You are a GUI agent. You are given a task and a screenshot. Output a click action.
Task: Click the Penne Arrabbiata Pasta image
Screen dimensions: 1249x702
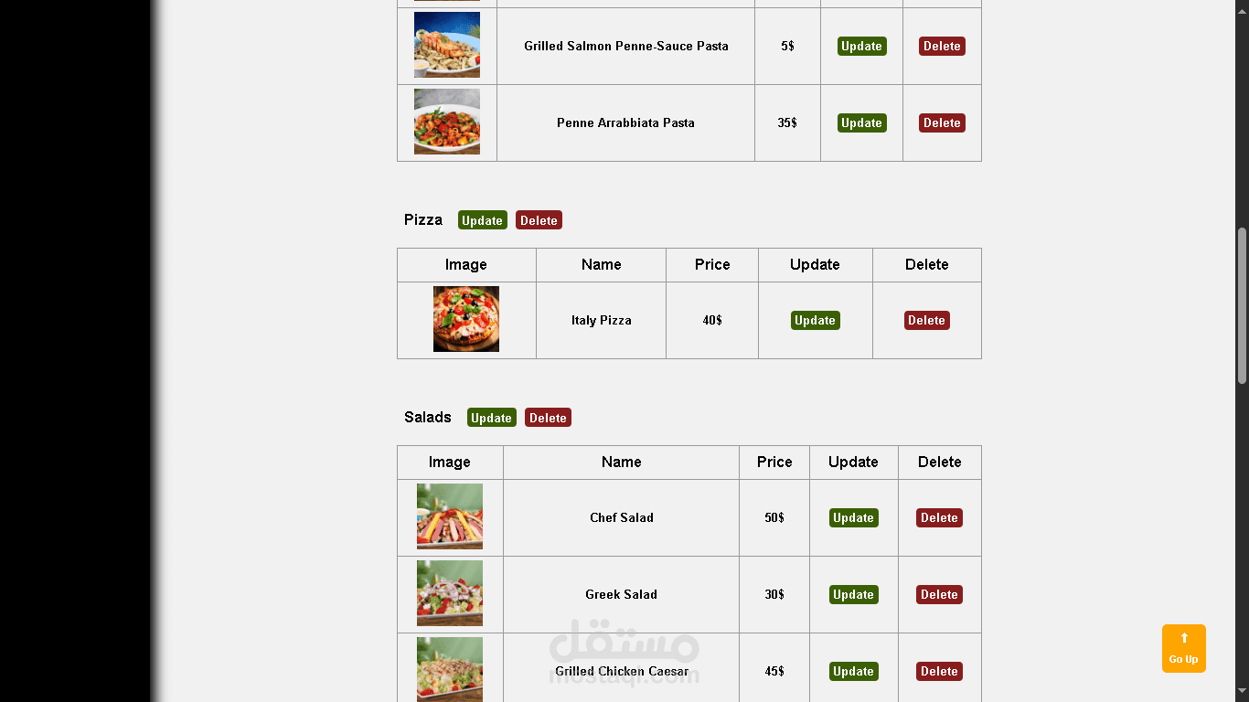(447, 122)
